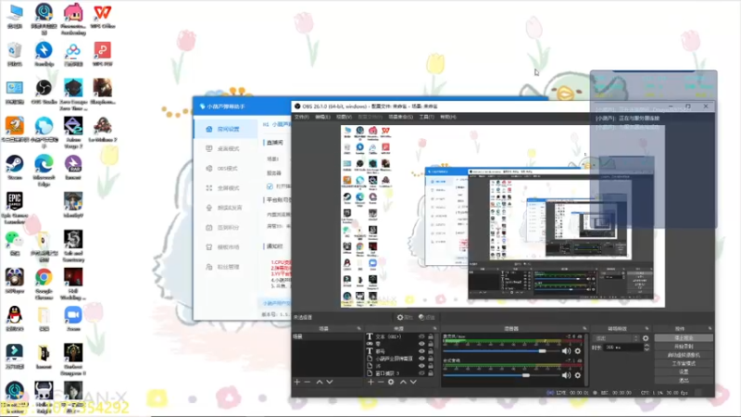Select Hollow Knight desktop shortcut
Image resolution: width=741 pixels, height=417 pixels.
click(44, 398)
